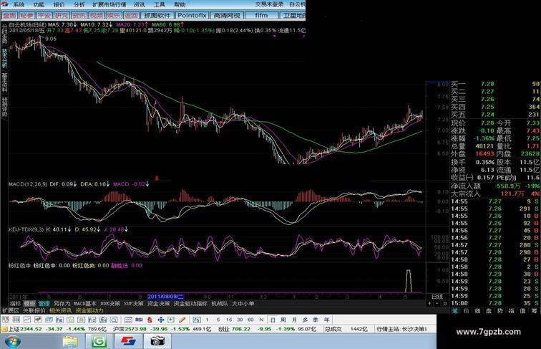Select the MACD基本 template tab
Image resolution: width=541 pixels, height=349 pixels.
[x=85, y=303]
